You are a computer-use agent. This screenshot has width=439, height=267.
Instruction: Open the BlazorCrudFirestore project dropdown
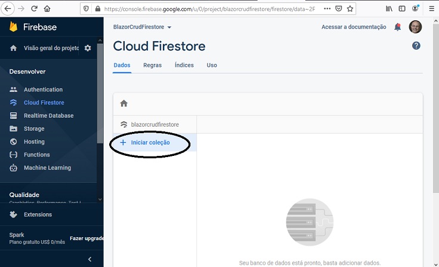point(142,27)
